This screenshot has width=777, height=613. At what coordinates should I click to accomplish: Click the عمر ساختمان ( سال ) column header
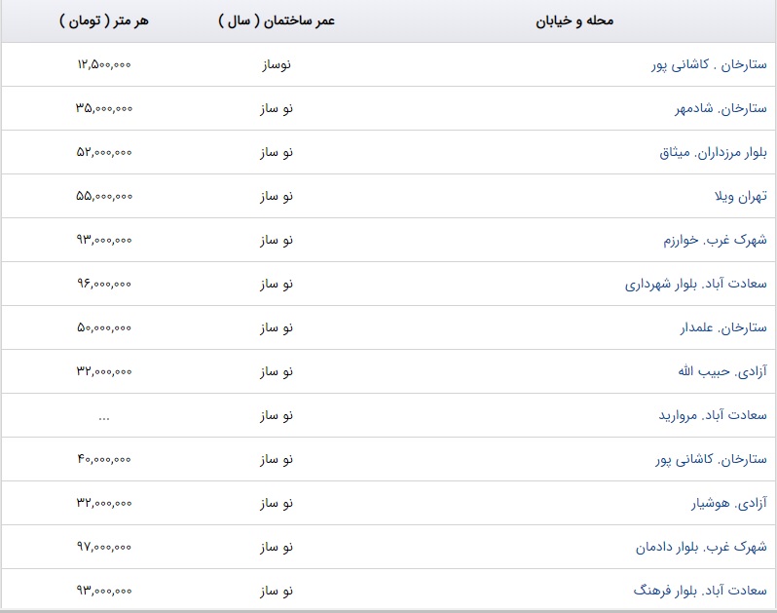point(276,20)
